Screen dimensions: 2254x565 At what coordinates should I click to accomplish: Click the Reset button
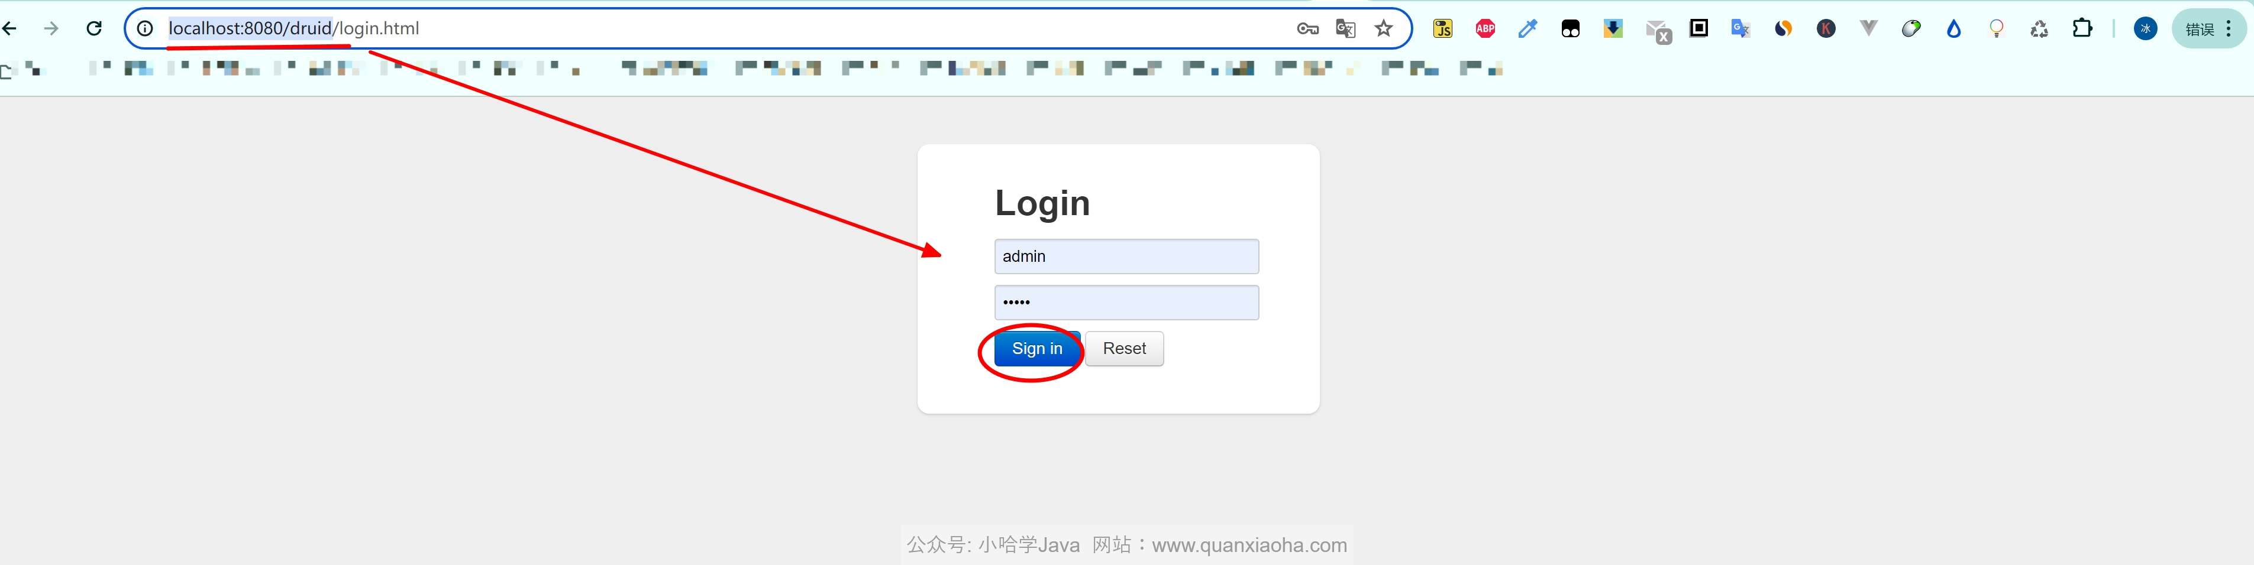pyautogui.click(x=1123, y=349)
